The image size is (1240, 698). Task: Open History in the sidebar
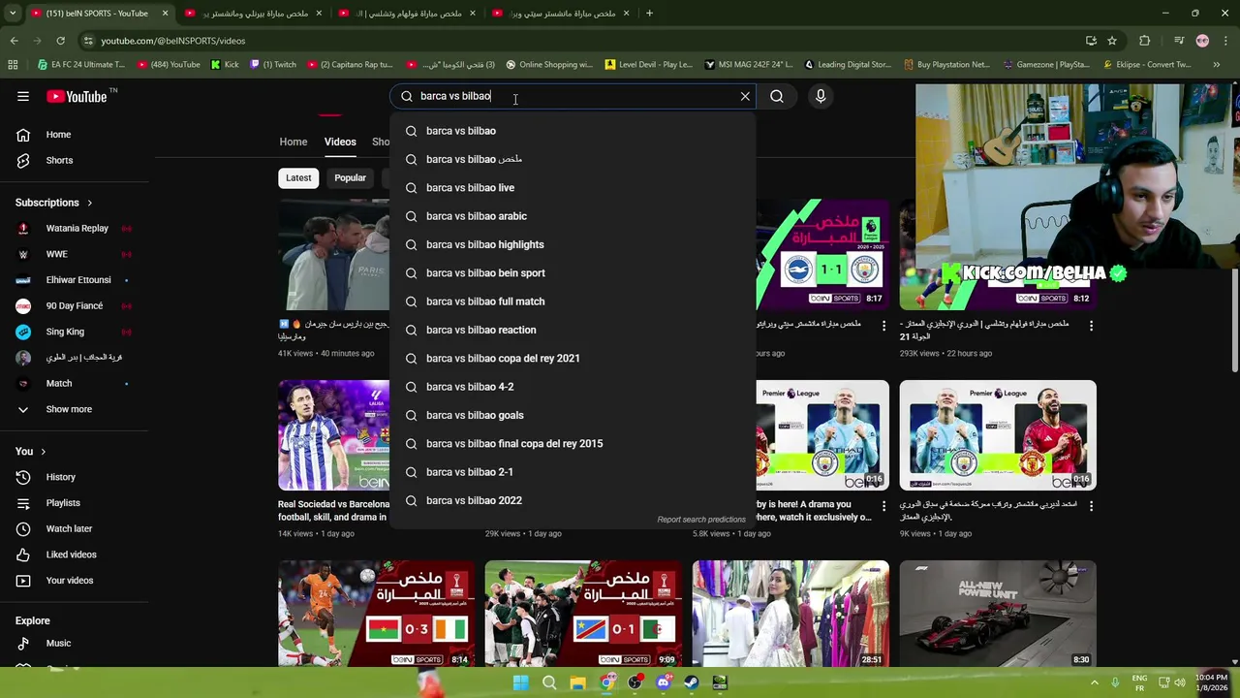pyautogui.click(x=75, y=477)
